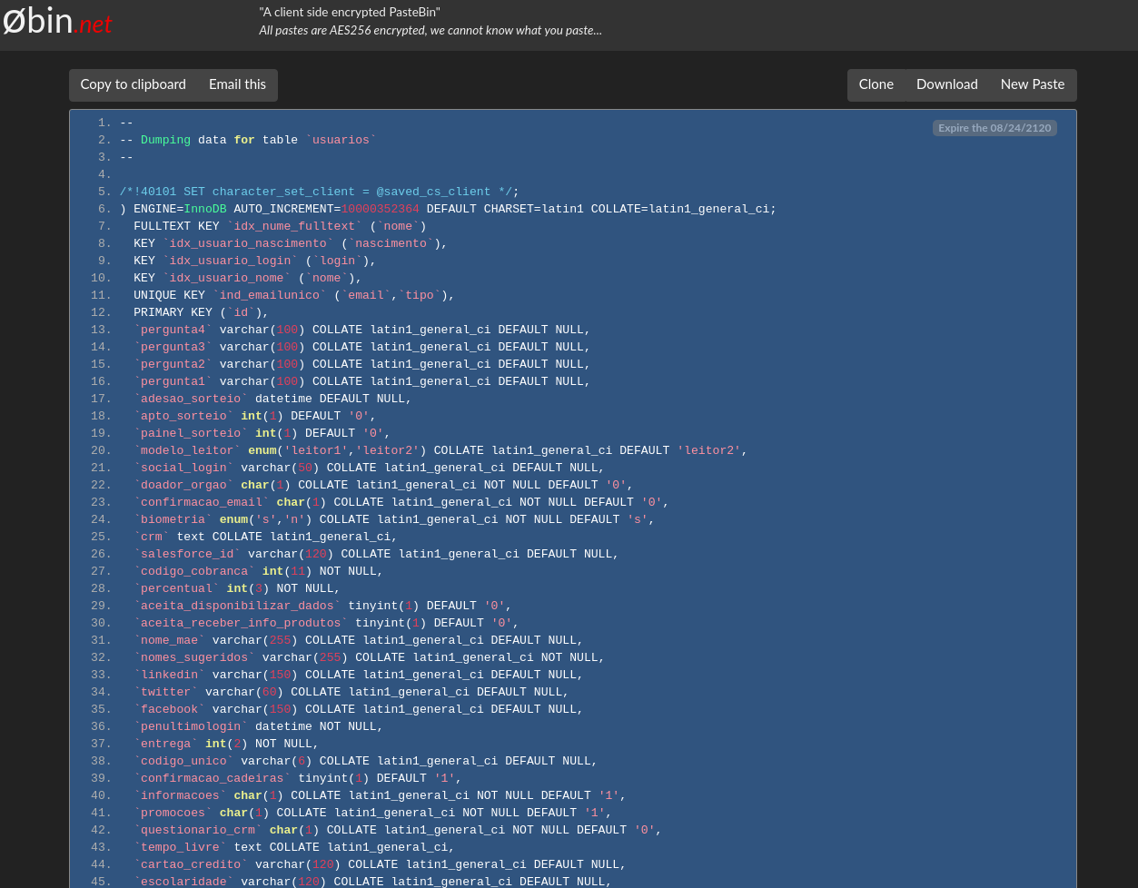The width and height of the screenshot is (1138, 888).
Task: Click the `salesforce_id` varchar line
Action: [376, 554]
